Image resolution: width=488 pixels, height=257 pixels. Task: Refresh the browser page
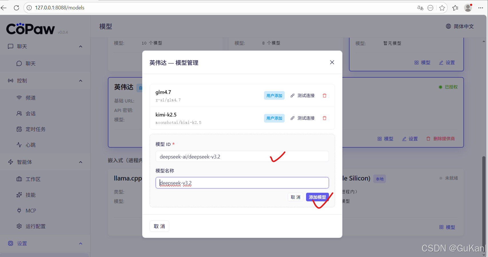click(x=16, y=8)
